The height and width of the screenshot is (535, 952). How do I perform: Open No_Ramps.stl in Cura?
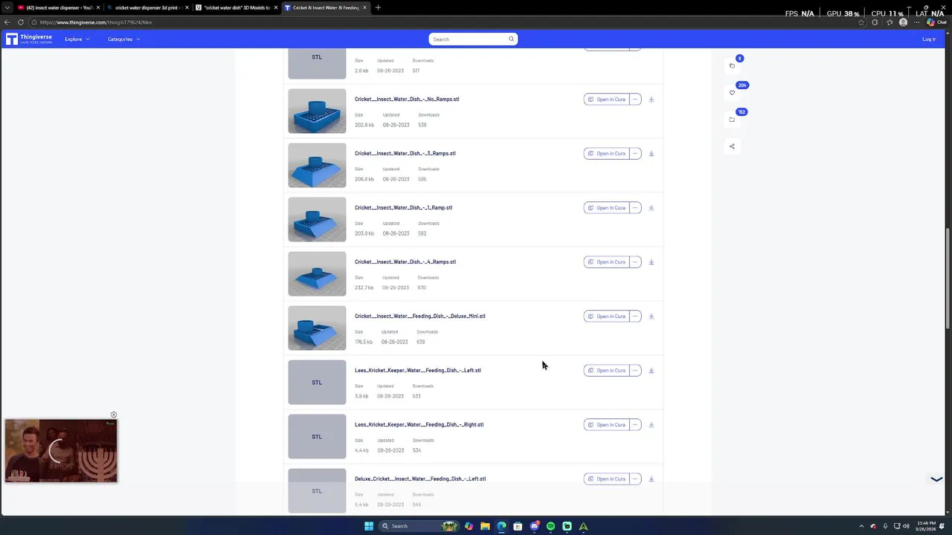coord(606,99)
